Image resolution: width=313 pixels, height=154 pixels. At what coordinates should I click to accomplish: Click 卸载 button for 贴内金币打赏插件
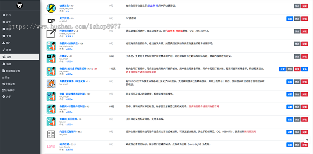[297, 69]
